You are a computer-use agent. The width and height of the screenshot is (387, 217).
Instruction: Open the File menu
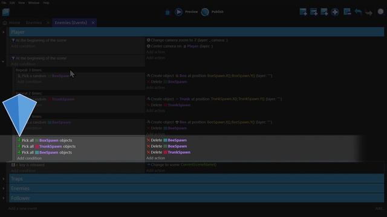tap(4, 2)
